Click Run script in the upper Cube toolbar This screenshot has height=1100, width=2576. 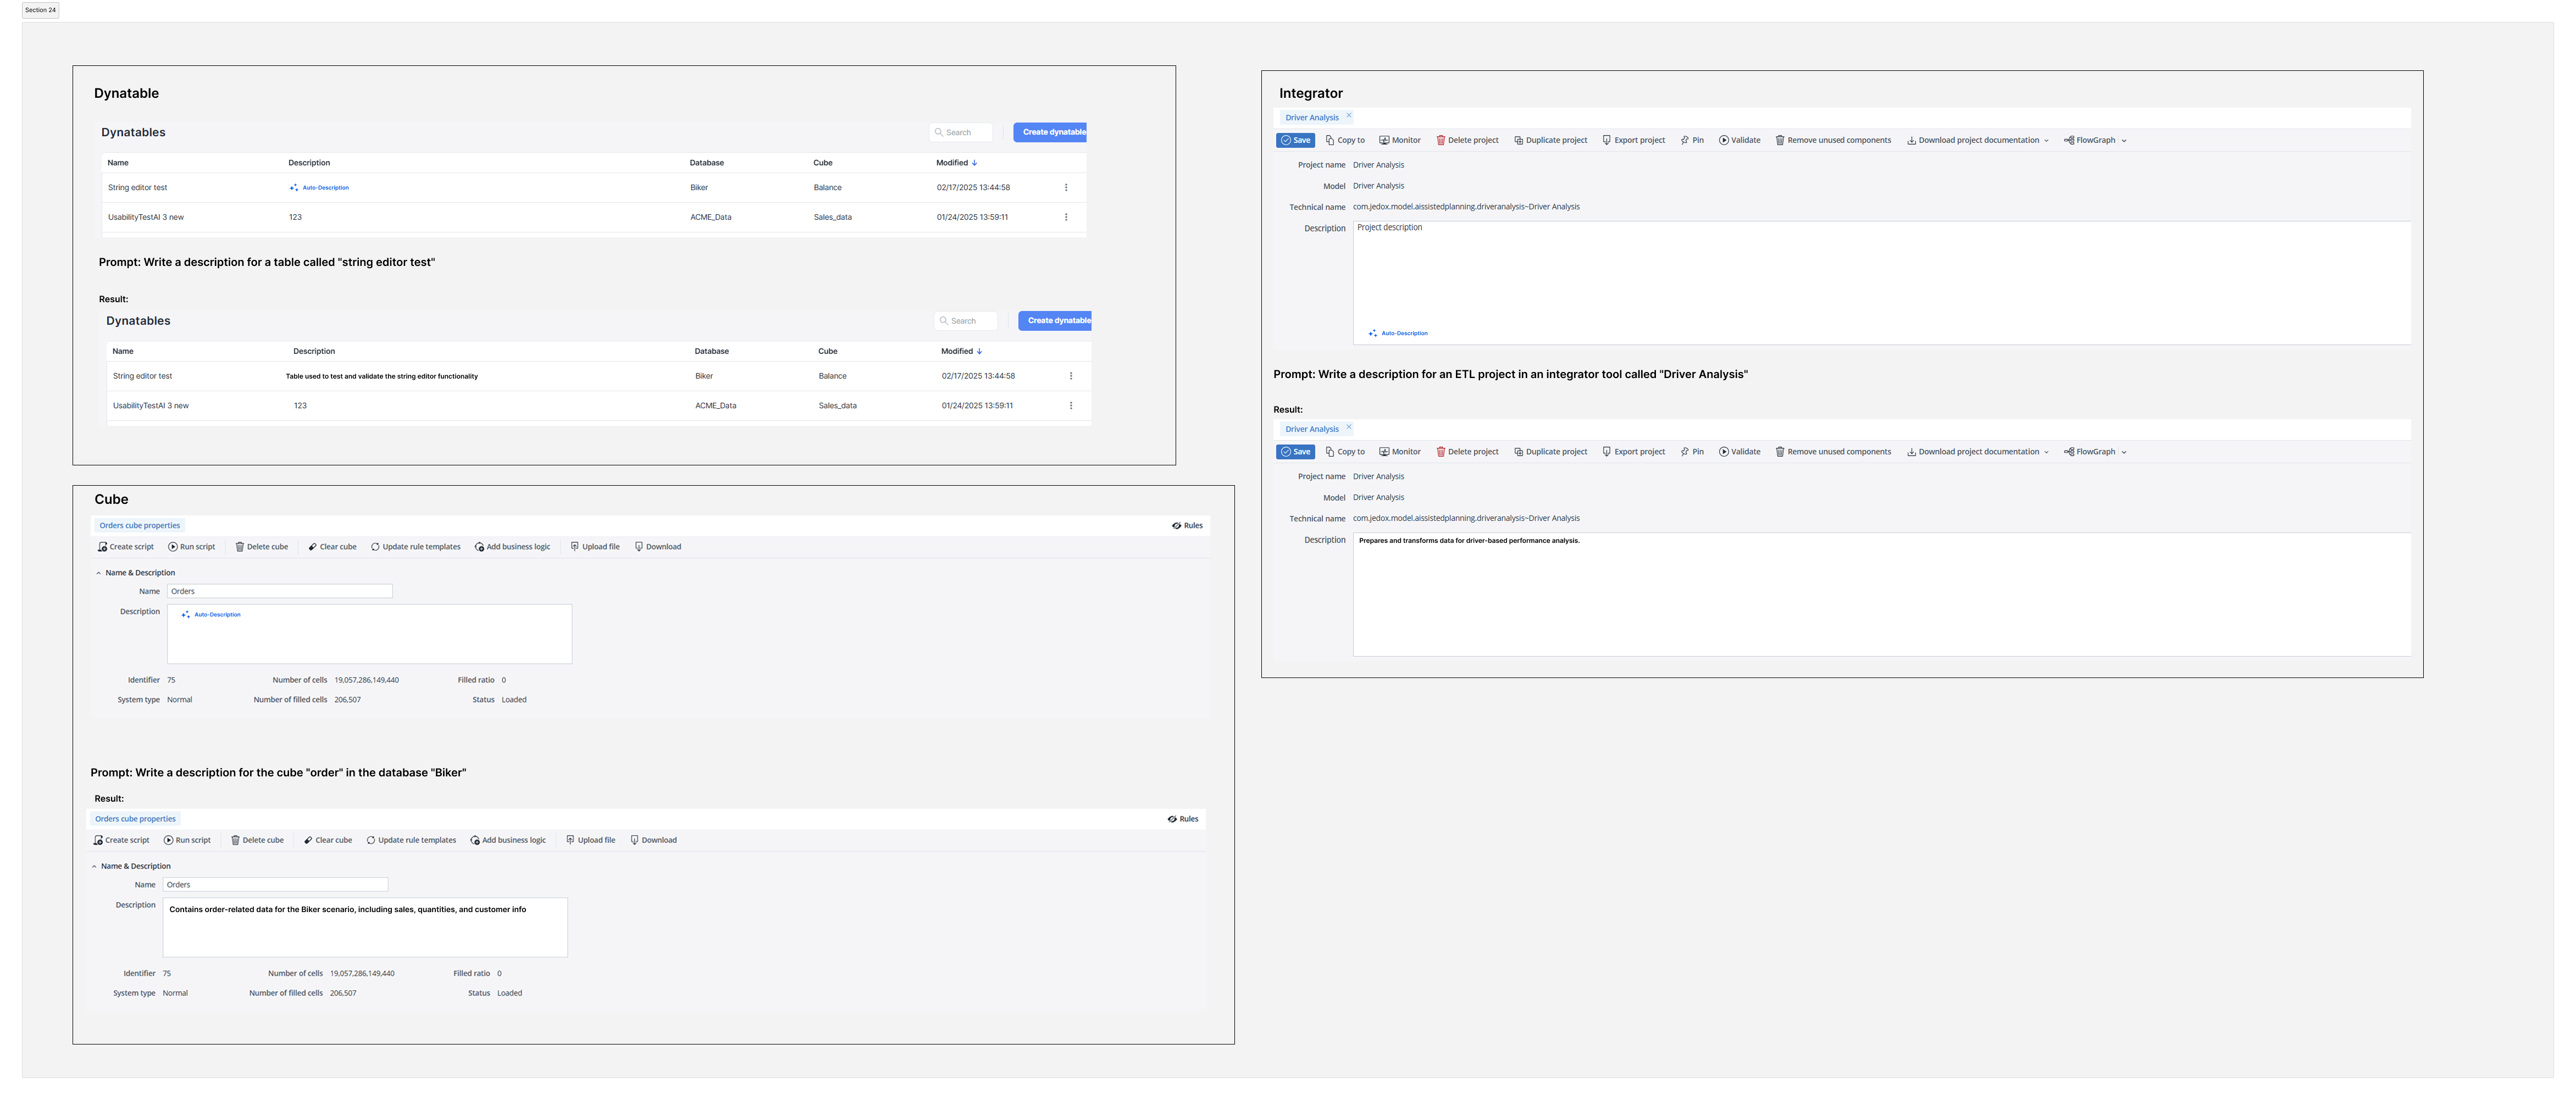click(x=191, y=547)
